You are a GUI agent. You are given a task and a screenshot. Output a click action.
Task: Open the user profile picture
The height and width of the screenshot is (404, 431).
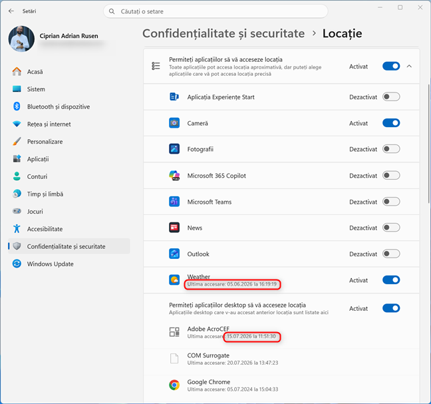point(21,39)
